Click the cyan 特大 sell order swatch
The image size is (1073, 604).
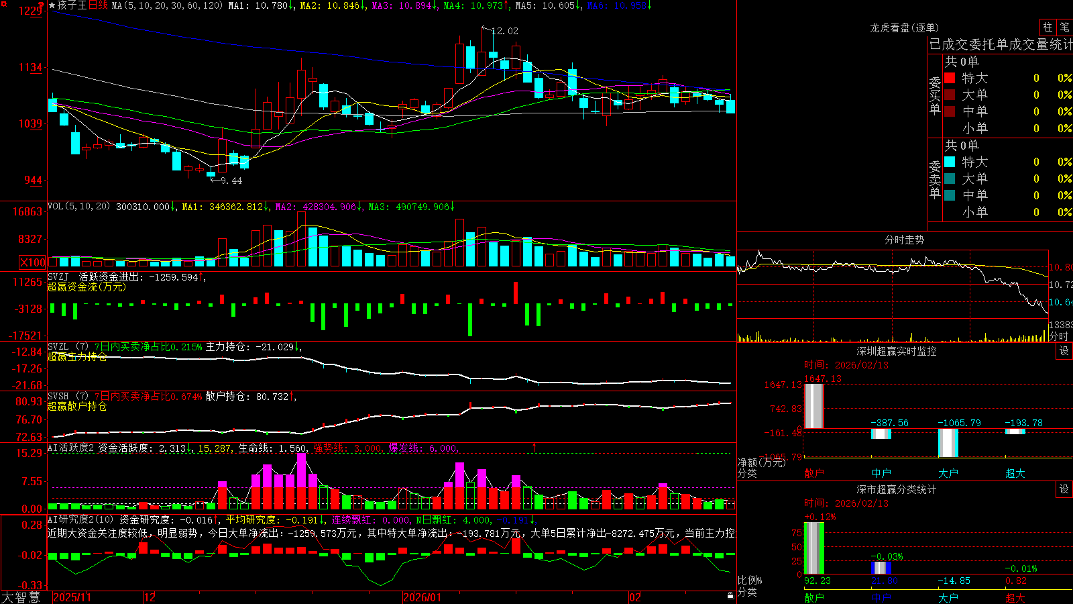950,162
